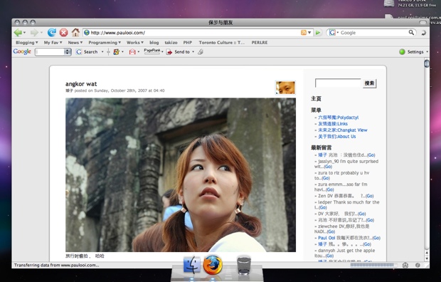Screen dimensions: 441x282
Task: Click the highlighter icon on the Google toolbar
Action: click(x=201, y=52)
